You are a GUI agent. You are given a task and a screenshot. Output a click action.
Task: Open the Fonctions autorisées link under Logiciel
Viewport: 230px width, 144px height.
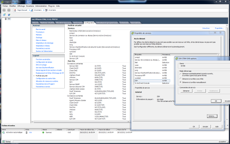(43, 59)
